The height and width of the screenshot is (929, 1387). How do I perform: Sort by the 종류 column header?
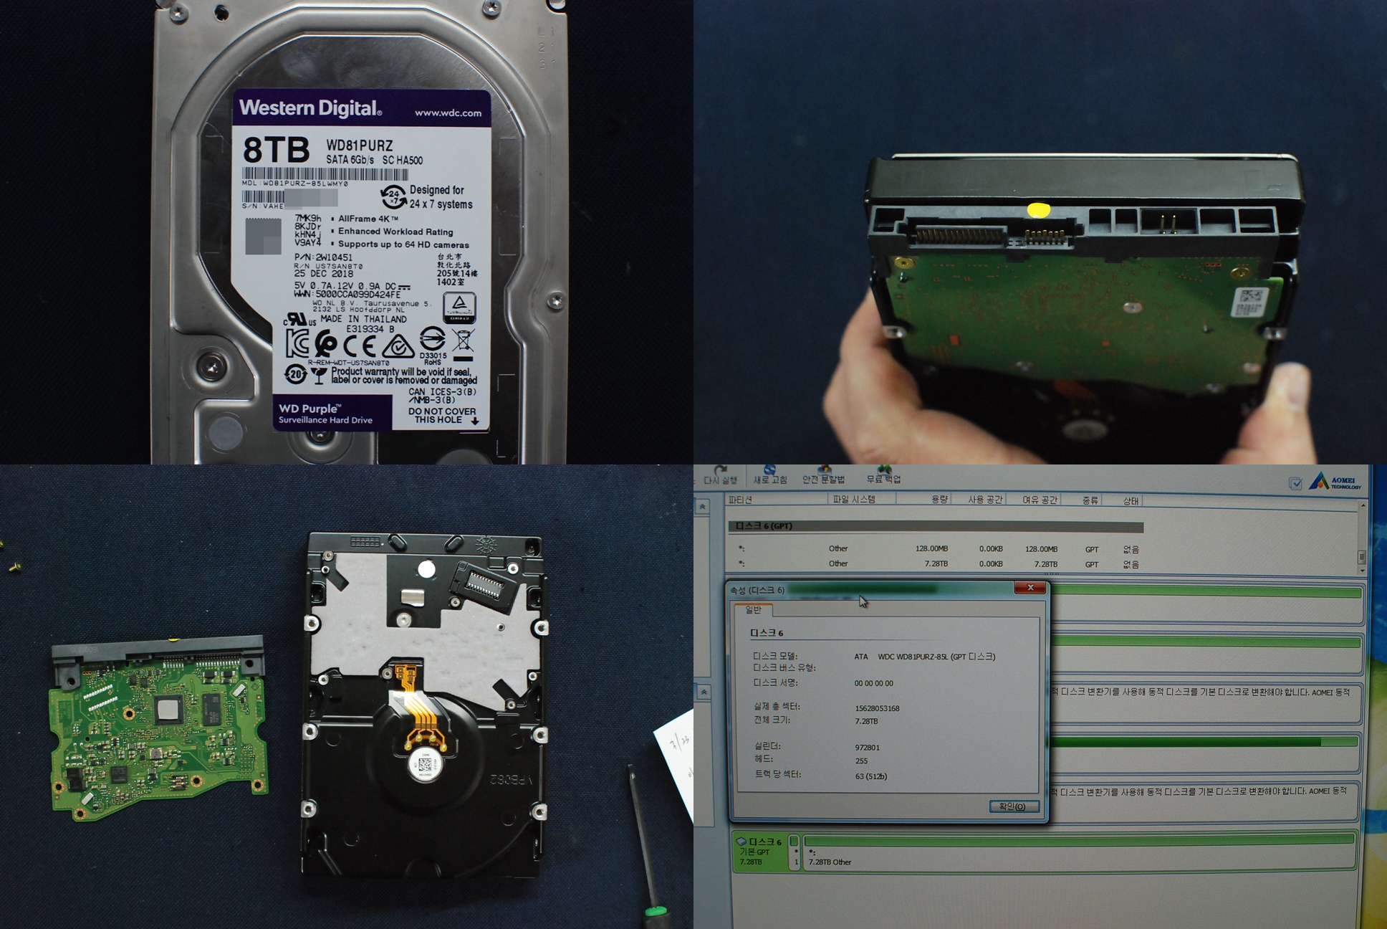coord(1082,500)
